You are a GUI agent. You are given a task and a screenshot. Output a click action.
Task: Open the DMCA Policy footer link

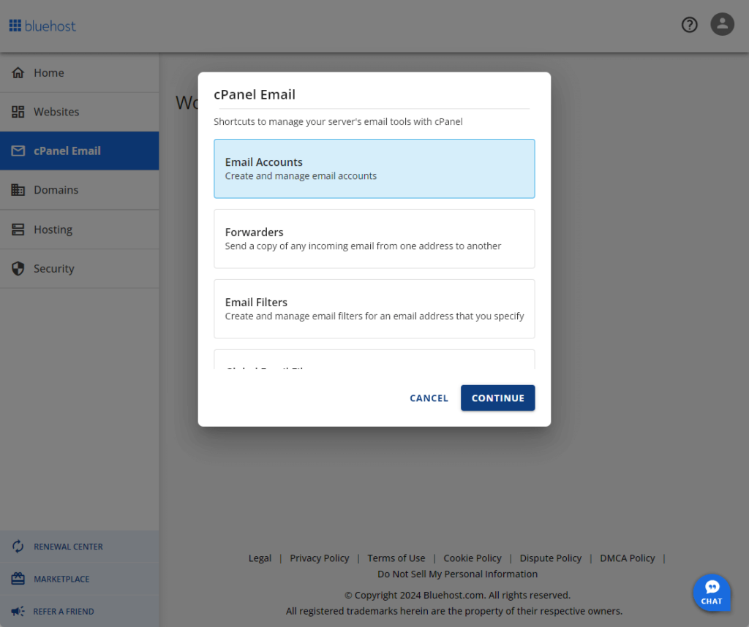[x=627, y=558]
